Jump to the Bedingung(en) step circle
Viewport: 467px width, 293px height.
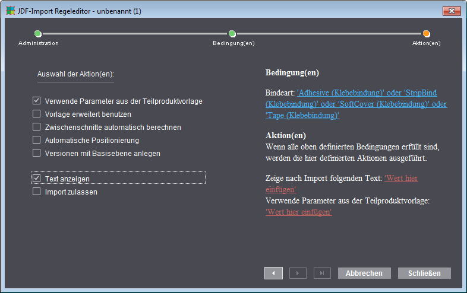tap(232, 34)
